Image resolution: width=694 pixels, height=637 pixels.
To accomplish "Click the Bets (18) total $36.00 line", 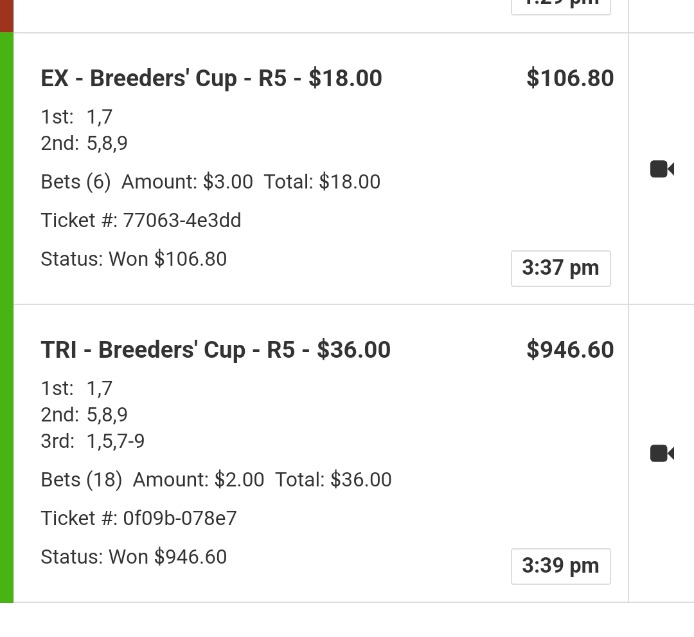I will pos(216,480).
